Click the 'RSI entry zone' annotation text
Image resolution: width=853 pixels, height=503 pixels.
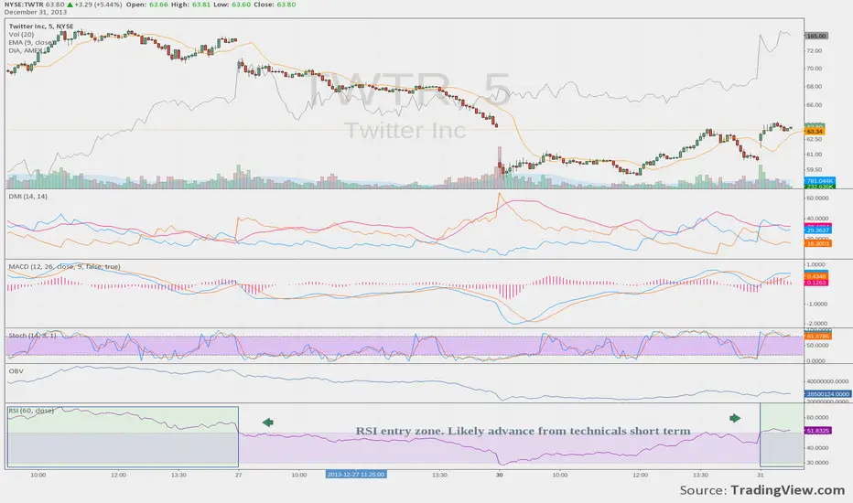tap(523, 432)
